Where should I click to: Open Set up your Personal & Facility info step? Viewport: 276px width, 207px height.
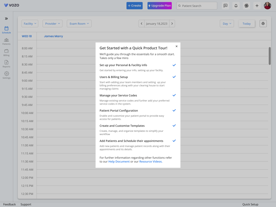pyautogui.click(x=123, y=65)
